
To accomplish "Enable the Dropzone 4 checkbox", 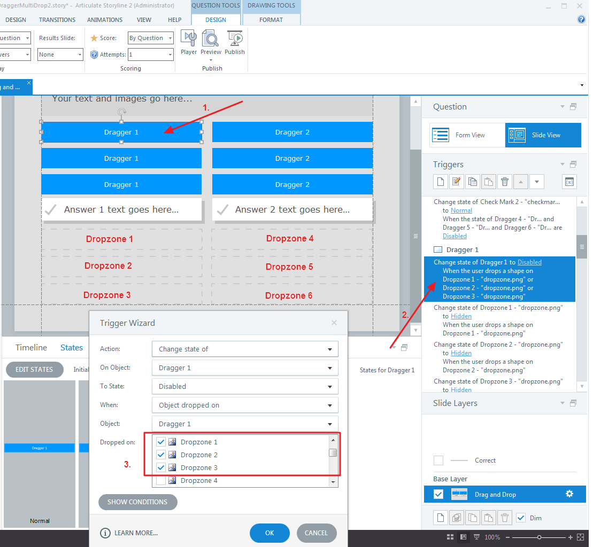I will pos(161,480).
